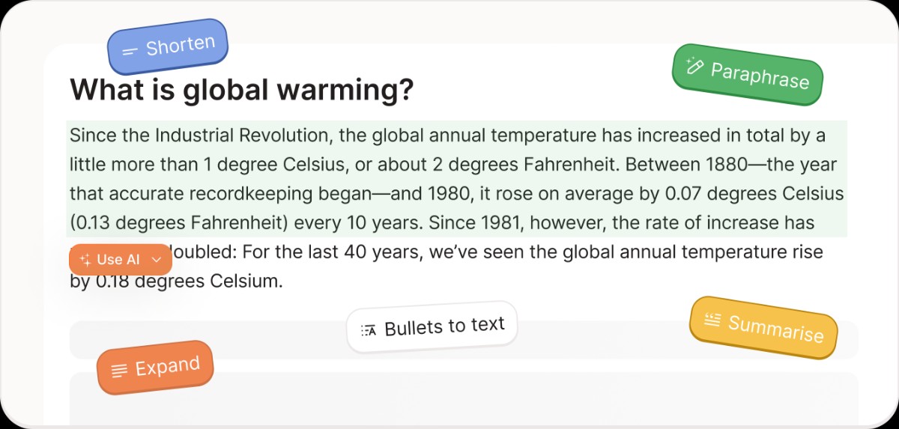
Task: Open the Use AI menu button
Action: click(x=120, y=259)
